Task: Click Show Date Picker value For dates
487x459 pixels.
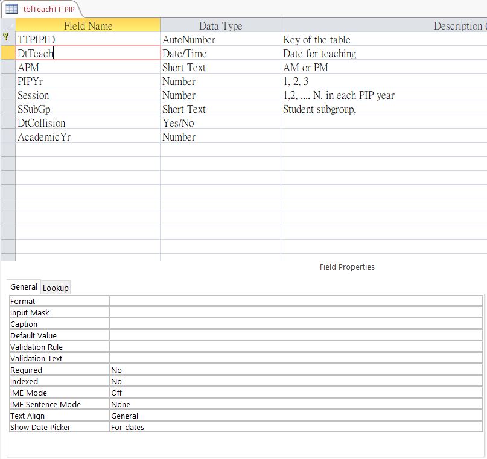Action: point(296,428)
